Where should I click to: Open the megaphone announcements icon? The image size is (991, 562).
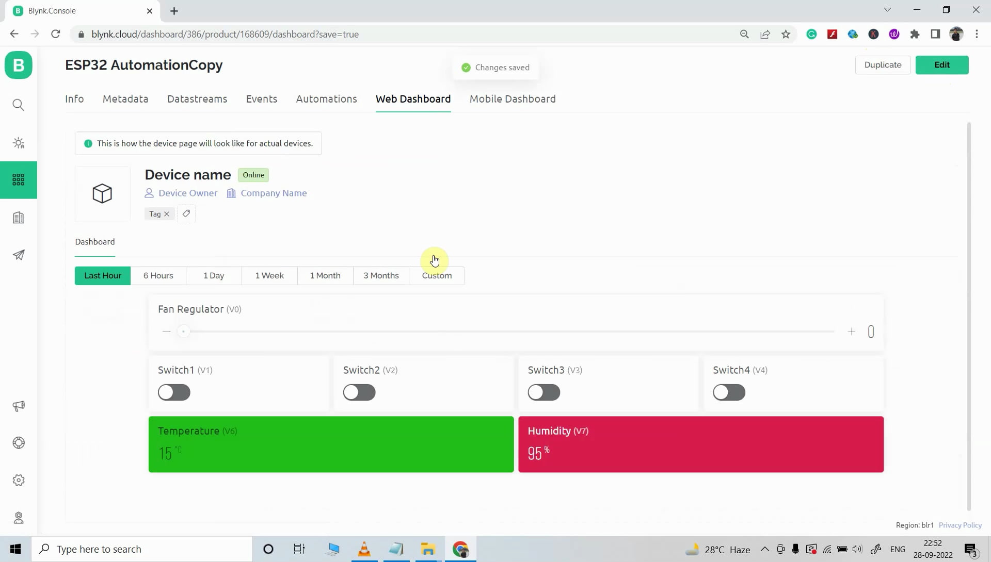19,406
